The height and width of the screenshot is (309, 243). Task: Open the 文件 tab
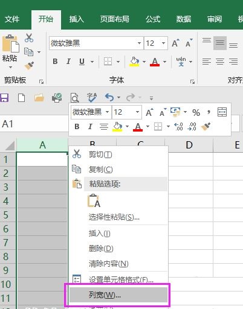coord(12,19)
